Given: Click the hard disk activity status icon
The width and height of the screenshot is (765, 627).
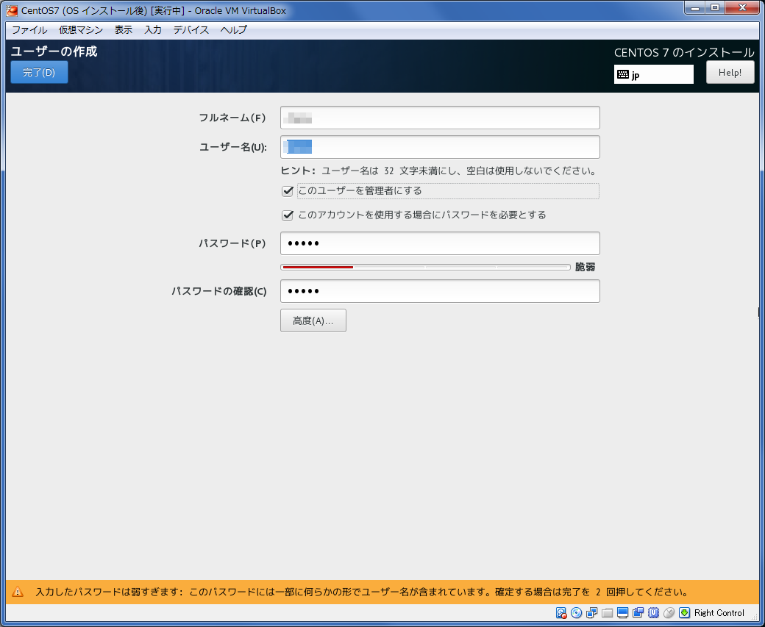Looking at the screenshot, I should 561,613.
